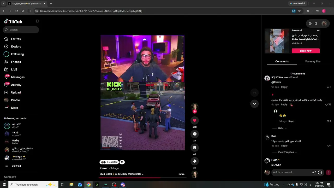
Task: Open the For You feed
Action: [16, 39]
